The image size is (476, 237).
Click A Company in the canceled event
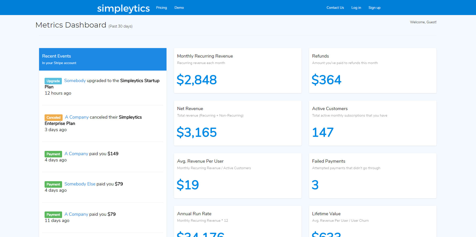click(x=77, y=117)
